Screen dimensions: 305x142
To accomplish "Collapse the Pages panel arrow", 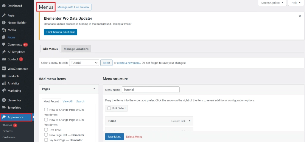I will tap(94, 89).
